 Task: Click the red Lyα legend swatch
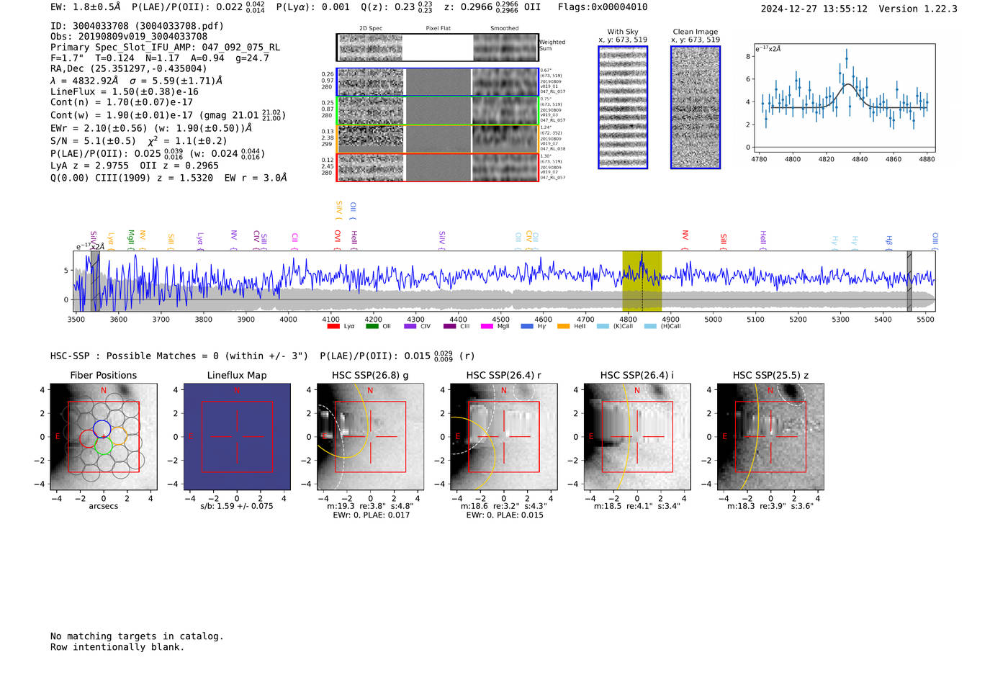pos(333,327)
